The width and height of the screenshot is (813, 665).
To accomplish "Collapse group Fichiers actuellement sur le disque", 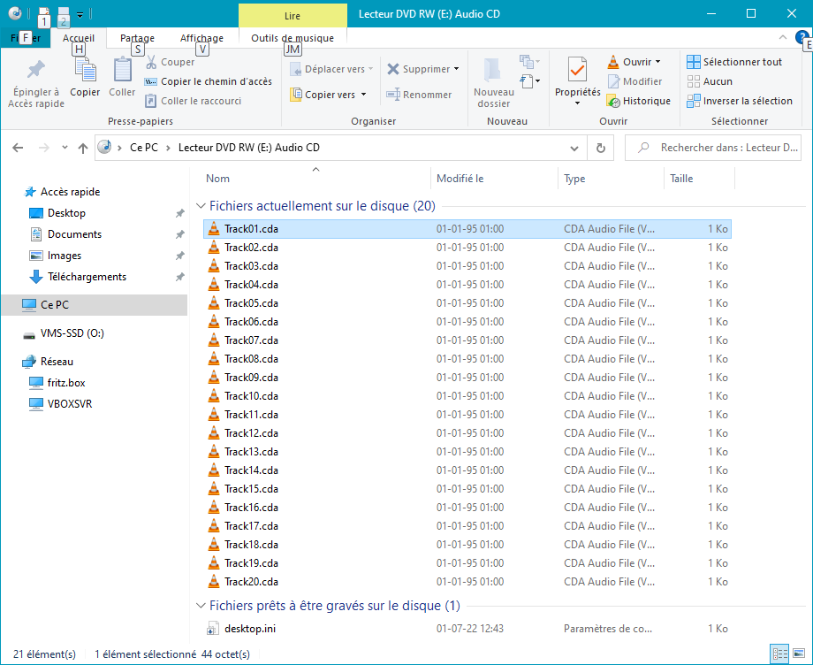I will click(201, 206).
